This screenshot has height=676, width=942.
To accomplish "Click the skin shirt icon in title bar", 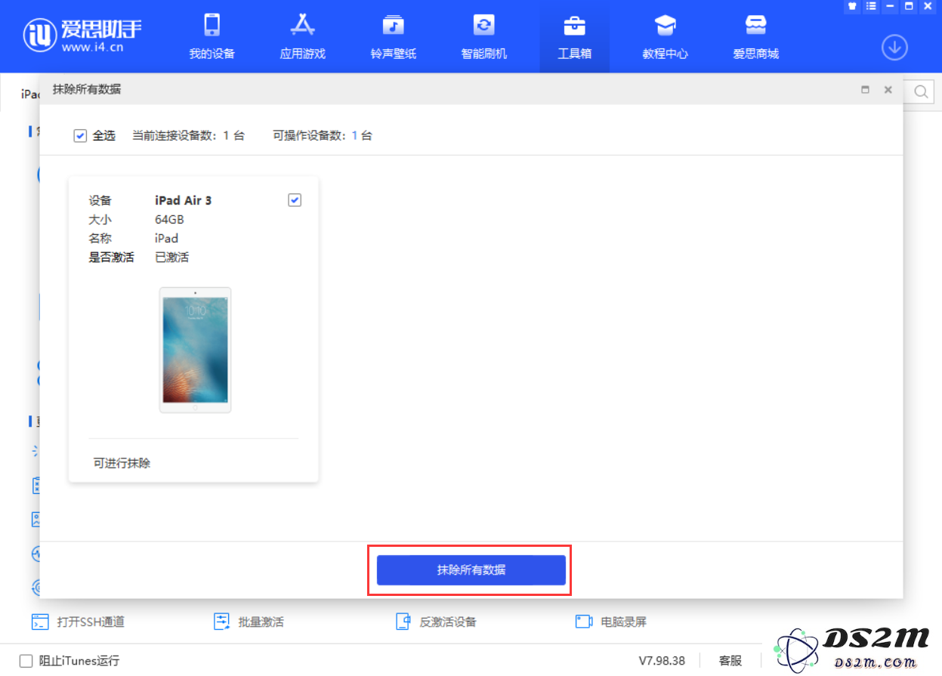I will pyautogui.click(x=852, y=6).
